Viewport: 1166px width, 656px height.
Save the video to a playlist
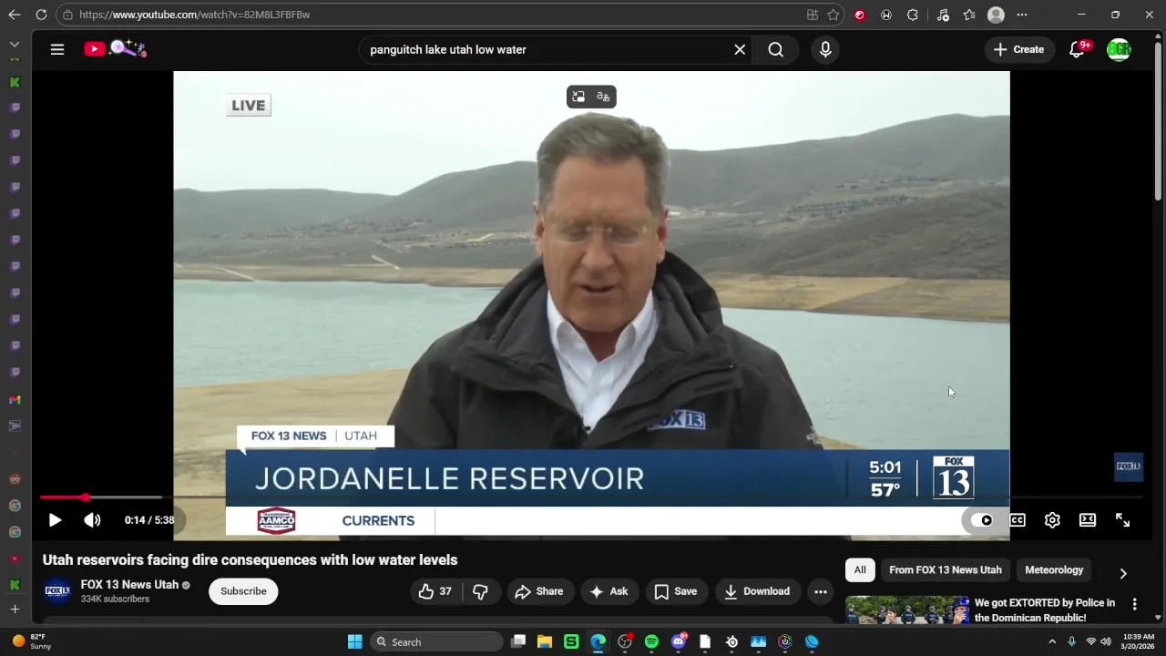click(x=676, y=591)
